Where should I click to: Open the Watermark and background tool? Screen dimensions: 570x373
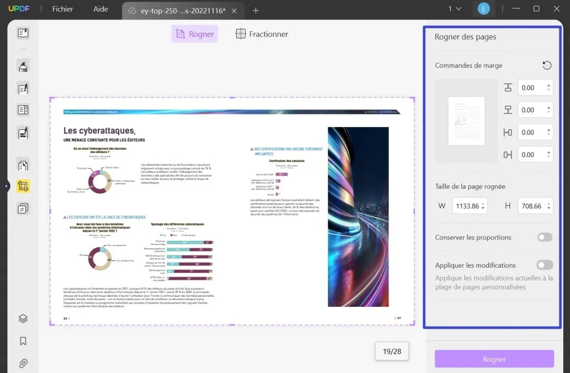tap(23, 209)
